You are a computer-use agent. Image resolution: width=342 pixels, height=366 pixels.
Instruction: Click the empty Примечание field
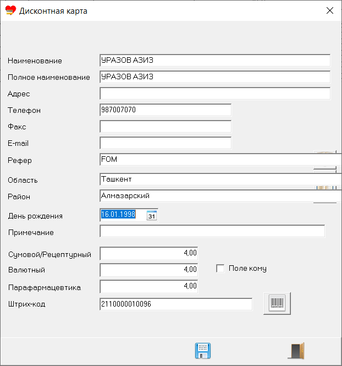tap(212, 231)
